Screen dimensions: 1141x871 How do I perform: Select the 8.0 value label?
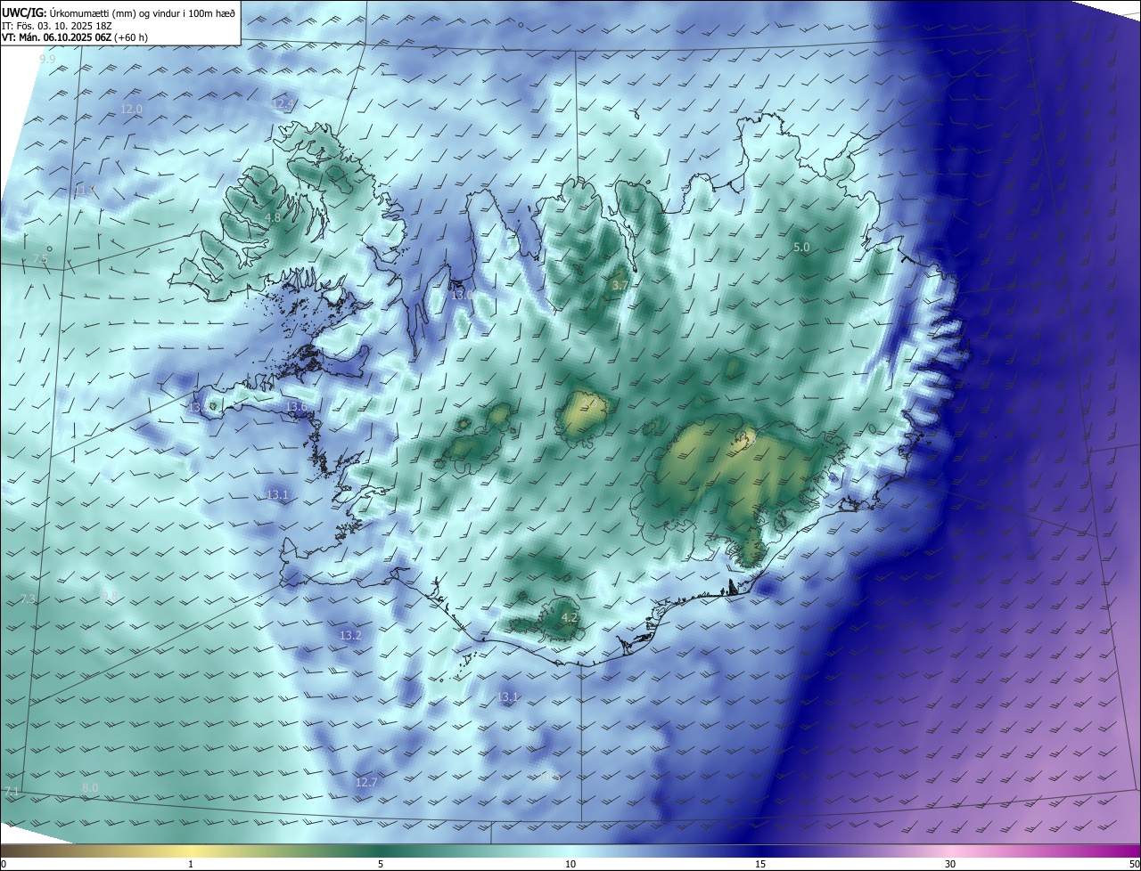90,787
